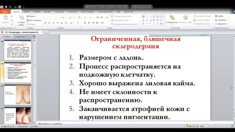Open the Раздел section dropdown
This screenshot has height=132, width=235.
(32, 24)
